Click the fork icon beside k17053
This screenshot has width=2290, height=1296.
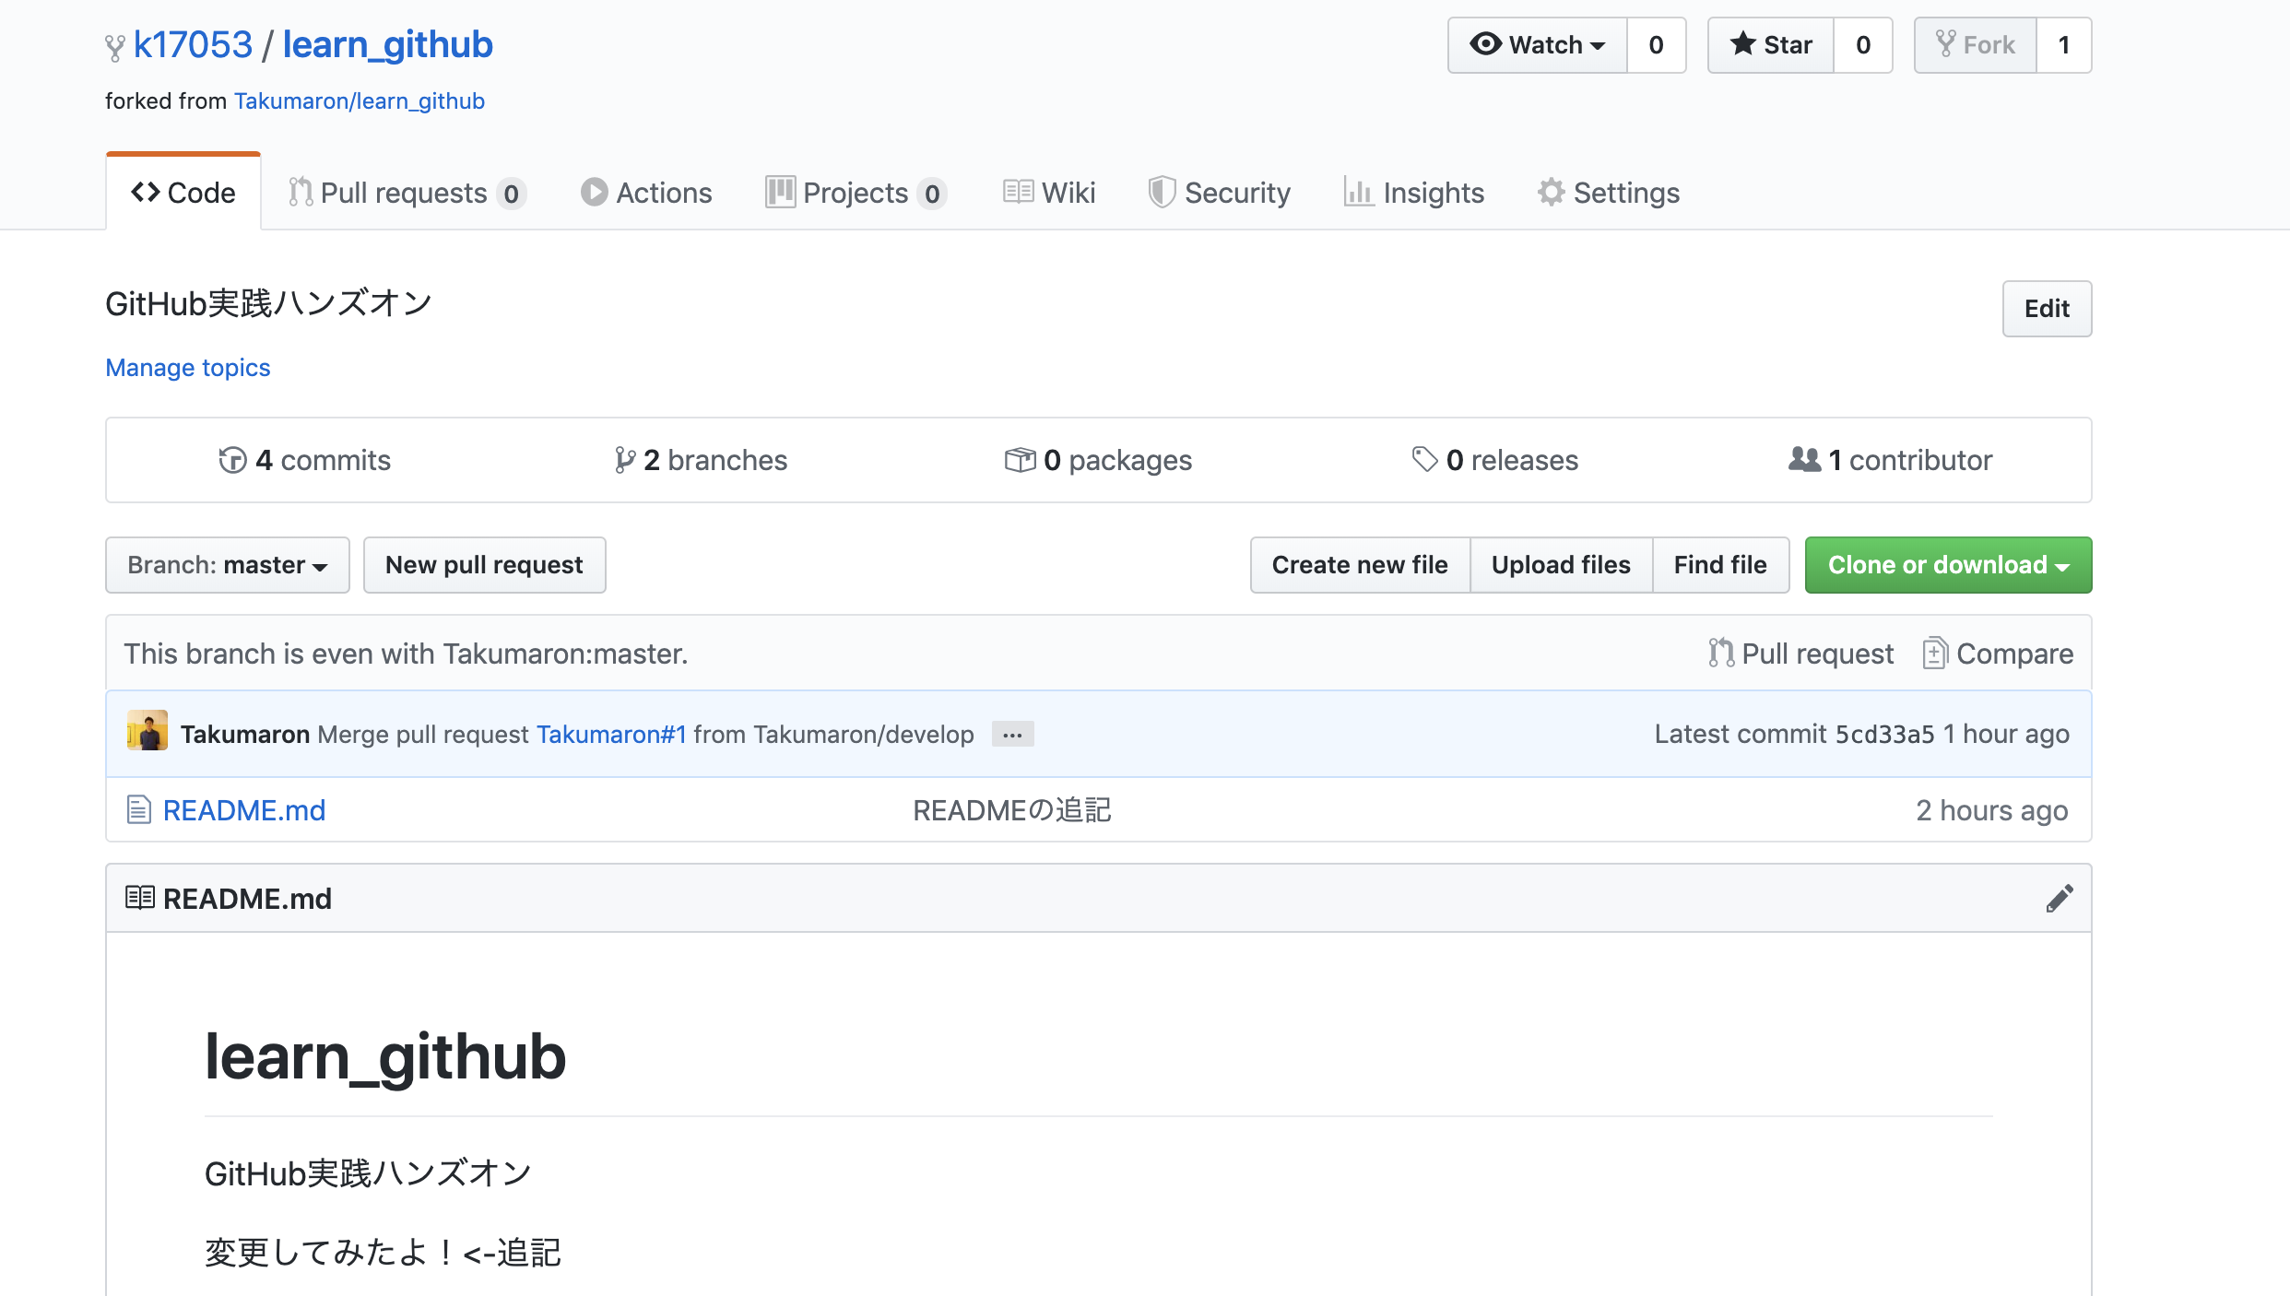114,47
